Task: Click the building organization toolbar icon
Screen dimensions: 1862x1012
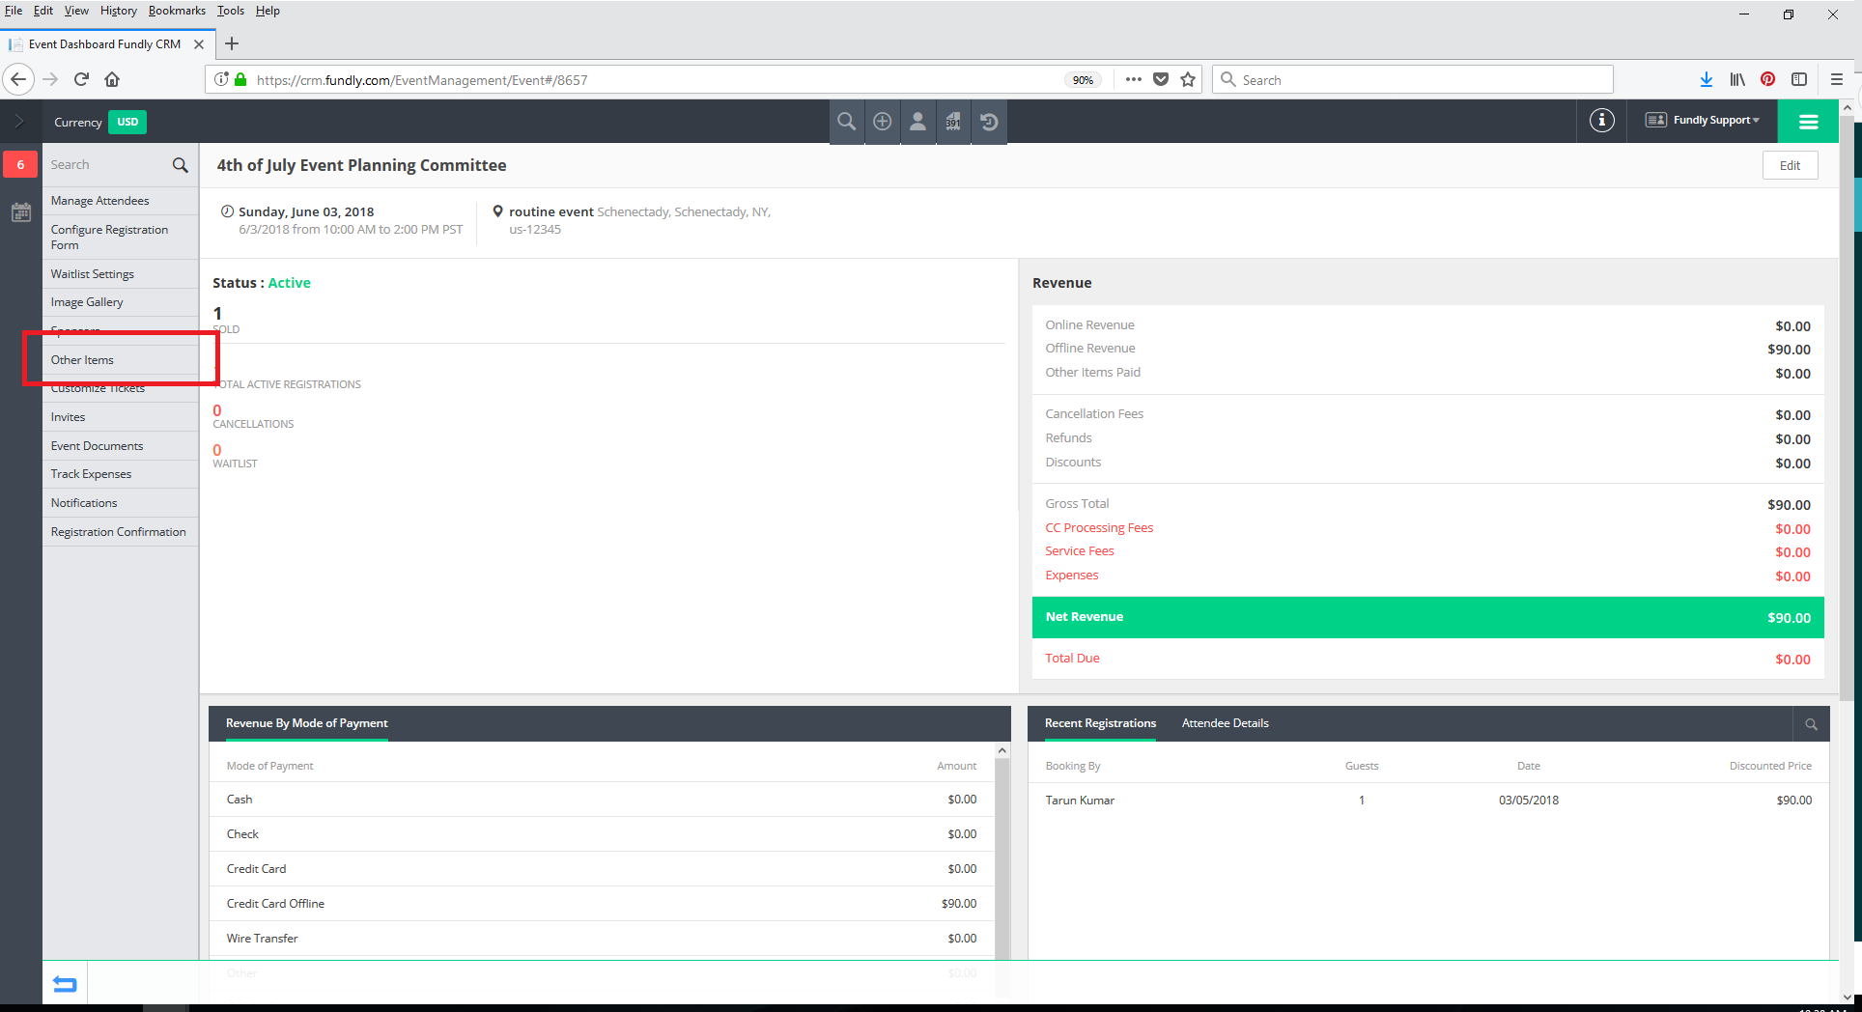Action: point(953,122)
